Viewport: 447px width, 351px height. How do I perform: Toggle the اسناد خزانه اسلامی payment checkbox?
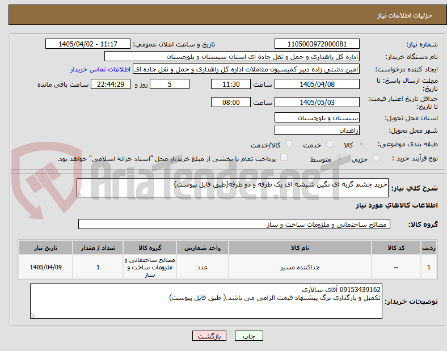point(284,158)
